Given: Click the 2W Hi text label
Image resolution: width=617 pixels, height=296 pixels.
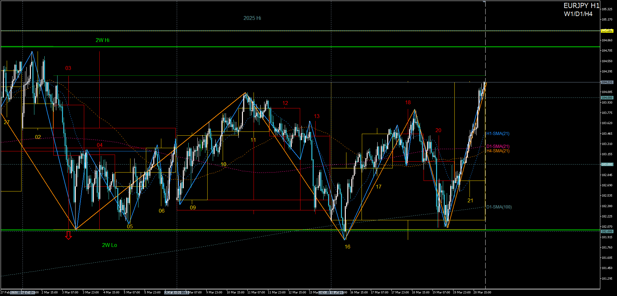Looking at the screenshot, I should click(103, 40).
